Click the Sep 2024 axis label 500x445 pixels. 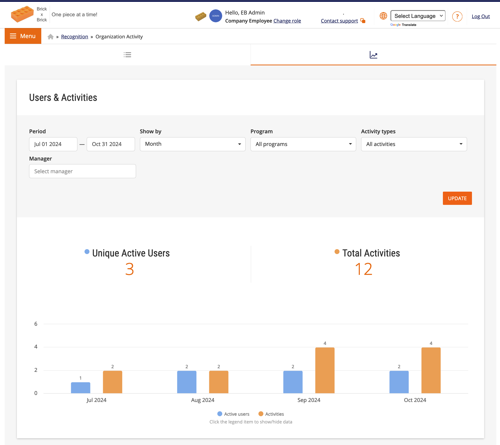point(309,400)
